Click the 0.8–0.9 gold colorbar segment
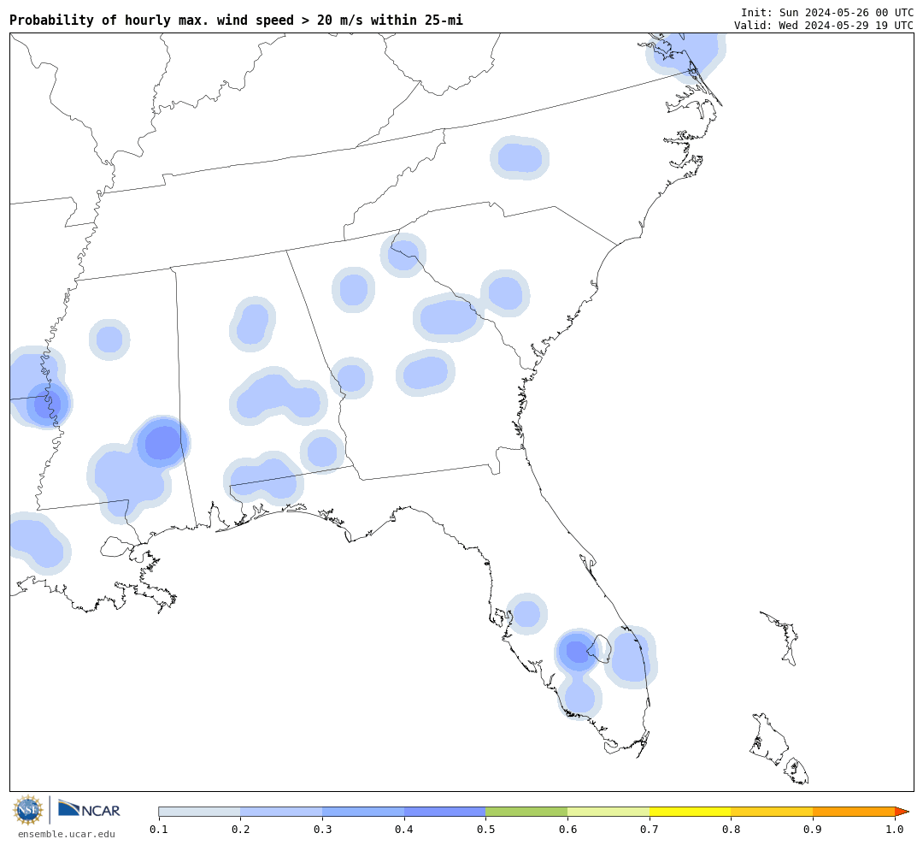Image resolution: width=923 pixels, height=845 pixels. click(773, 812)
